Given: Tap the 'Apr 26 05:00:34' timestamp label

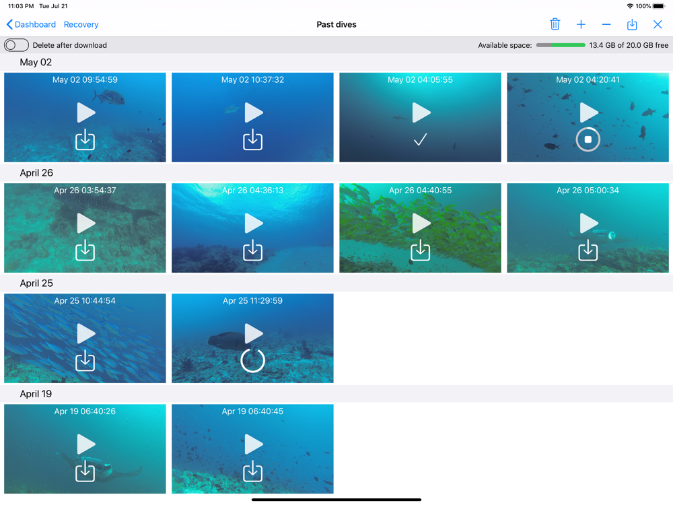Looking at the screenshot, I should coord(588,191).
